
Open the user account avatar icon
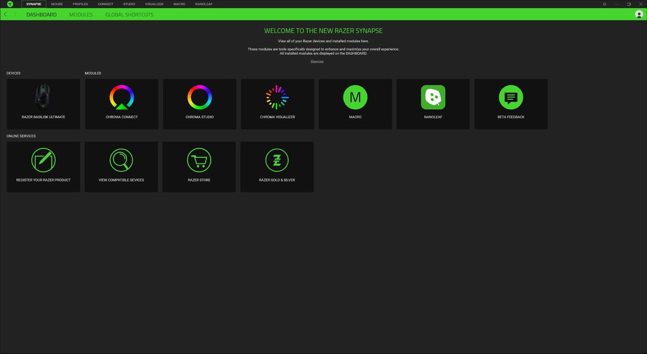coord(639,14)
